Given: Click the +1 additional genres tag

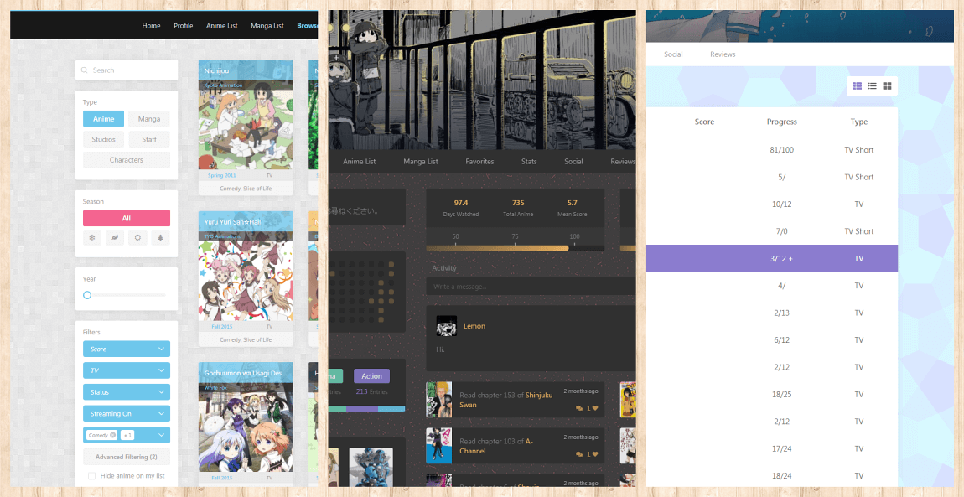Looking at the screenshot, I should click(x=127, y=435).
